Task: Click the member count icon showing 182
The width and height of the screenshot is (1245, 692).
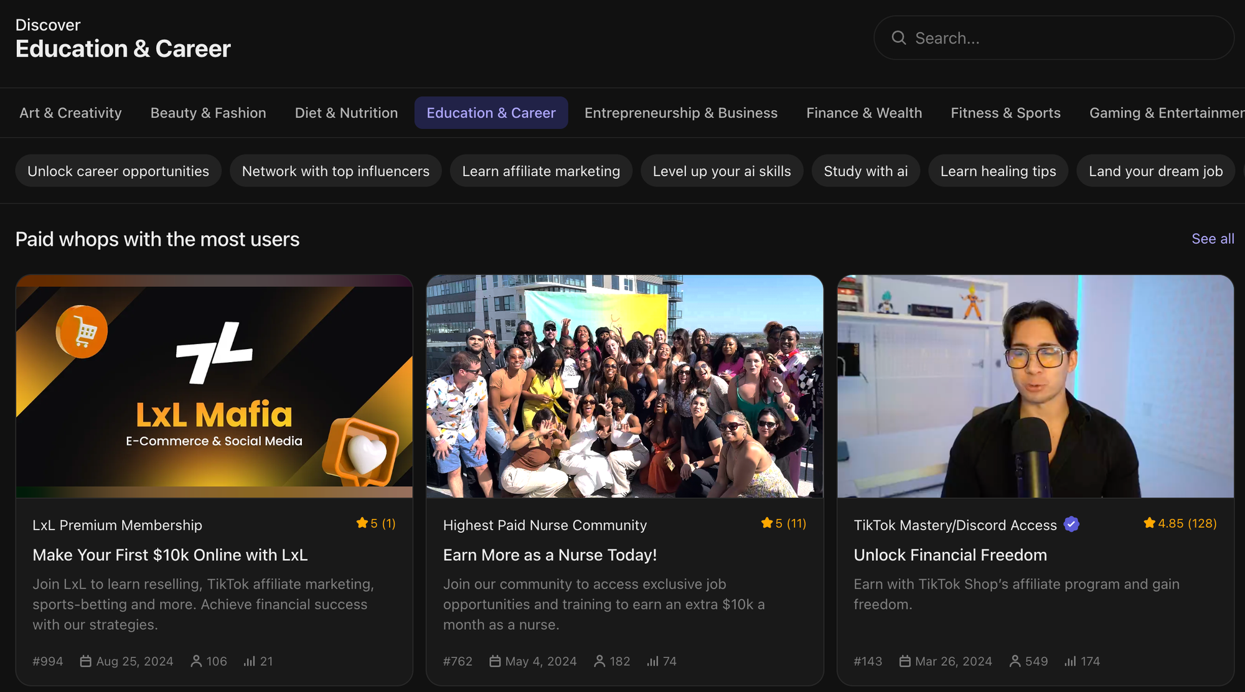Action: pyautogui.click(x=599, y=661)
